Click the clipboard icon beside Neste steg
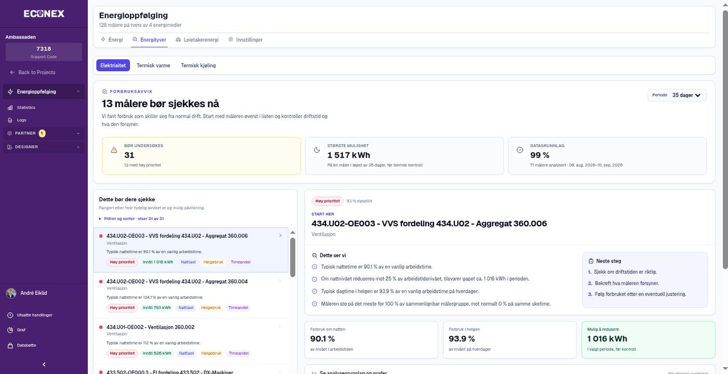This screenshot has width=728, height=374. coord(591,261)
